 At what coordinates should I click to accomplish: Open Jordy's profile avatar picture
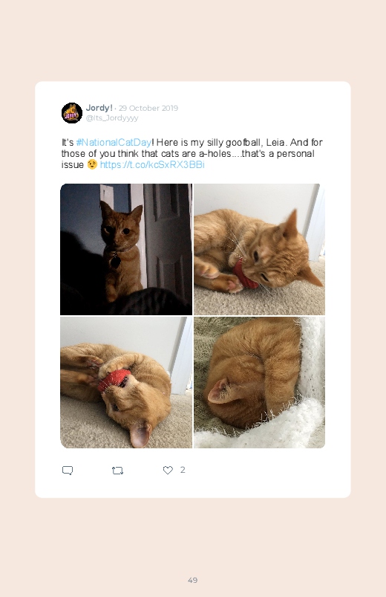(72, 113)
